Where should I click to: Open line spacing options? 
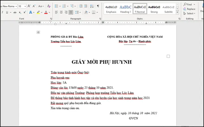coord(78,12)
